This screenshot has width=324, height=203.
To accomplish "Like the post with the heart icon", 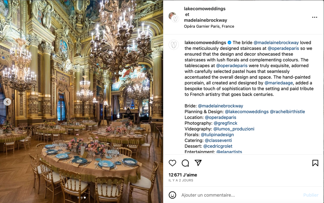I will point(172,163).
